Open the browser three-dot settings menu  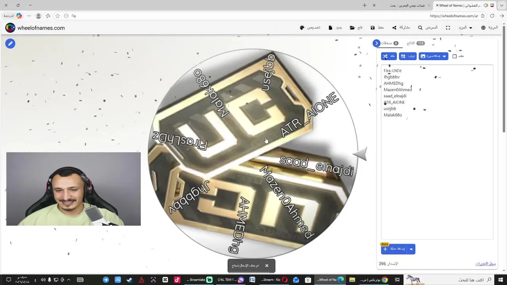pos(29,16)
